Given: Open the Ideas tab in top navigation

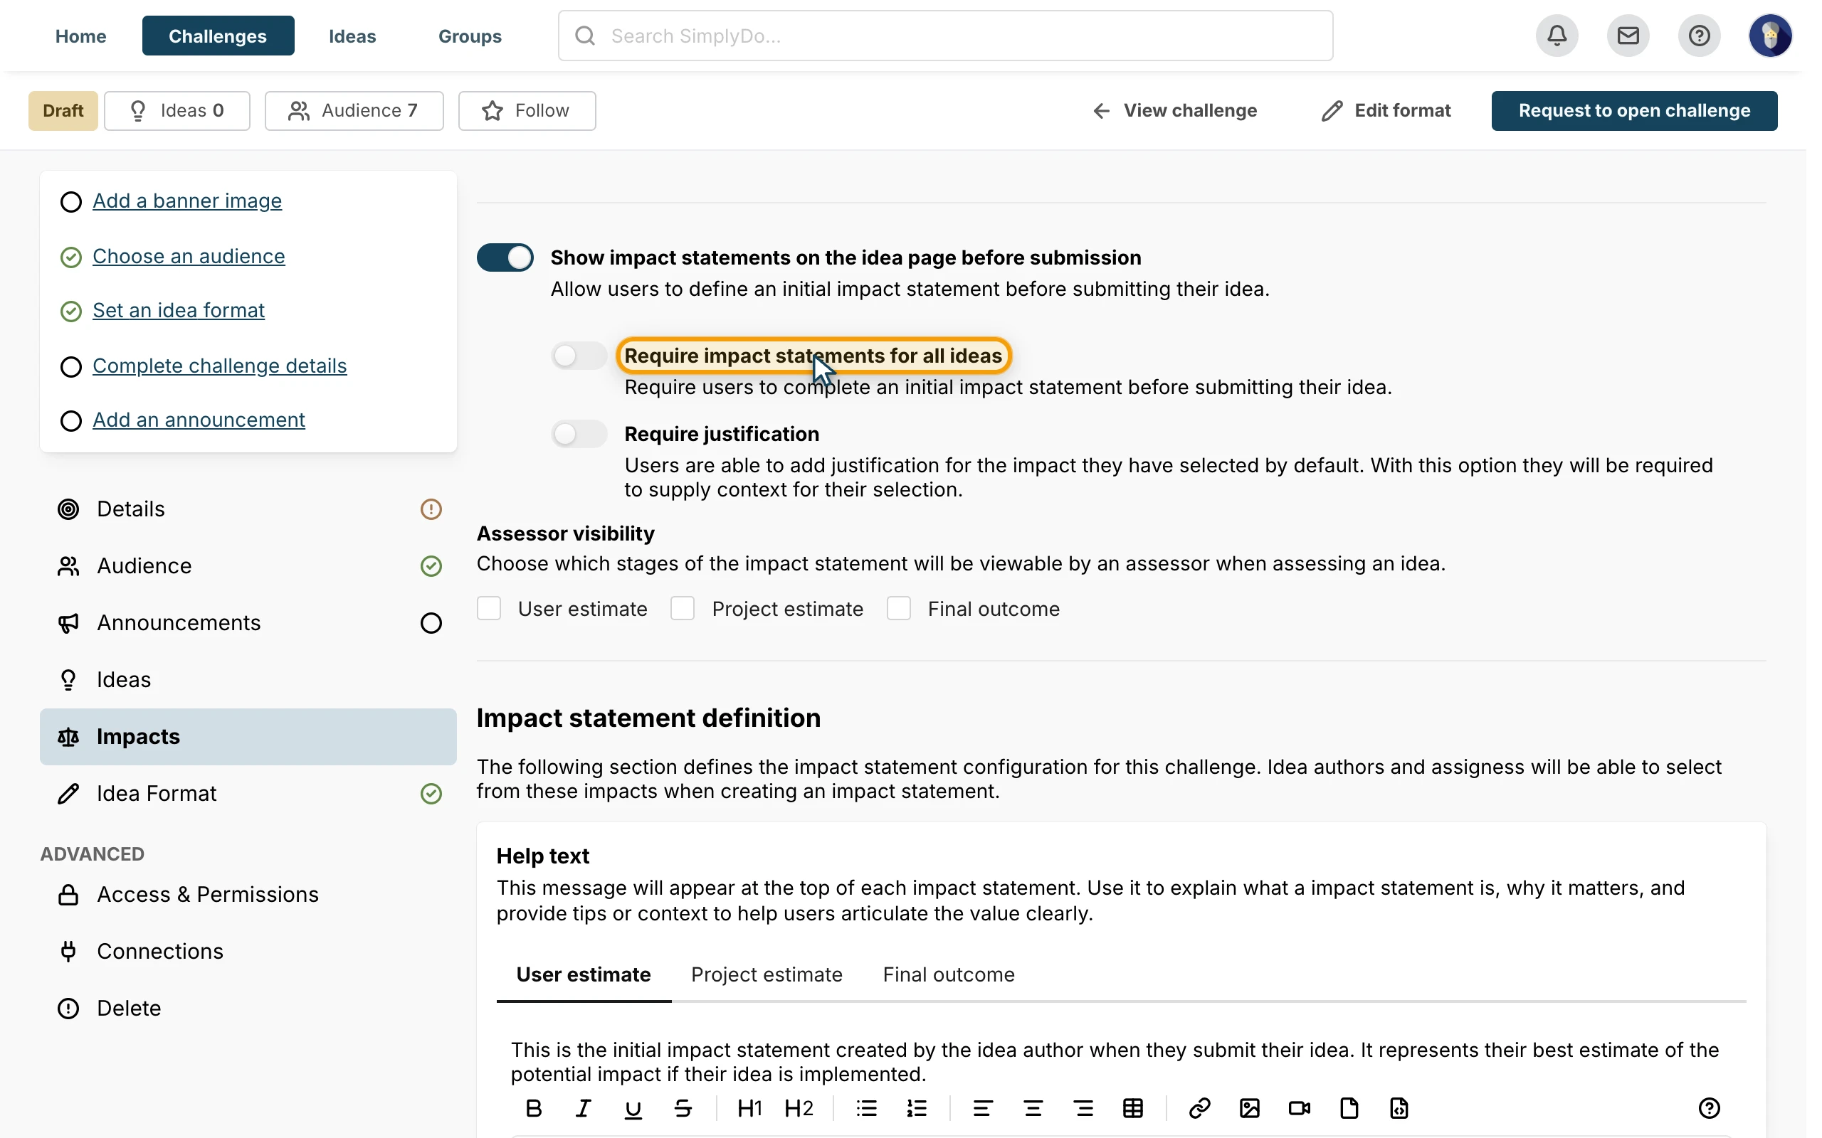Looking at the screenshot, I should click(x=352, y=36).
